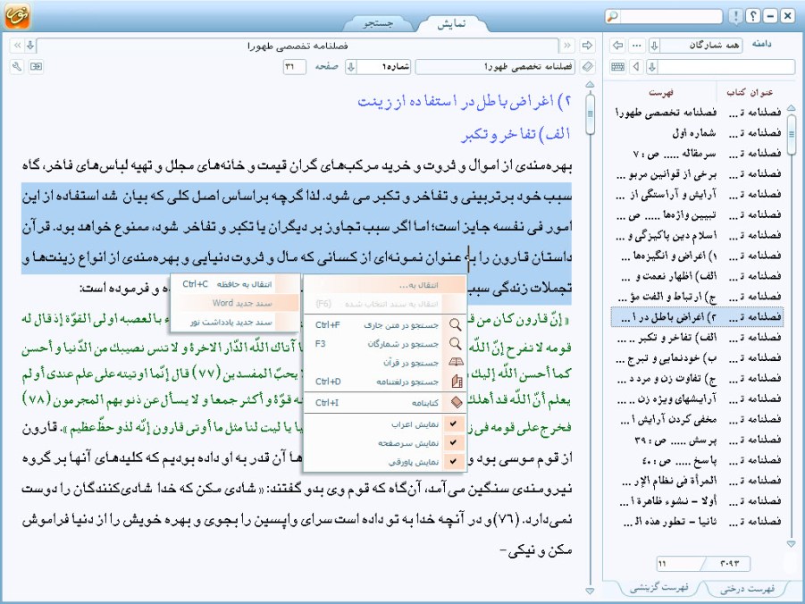Open the on-screen keyboard icon
Viewport: 805px width, 604px height.
coord(618,67)
